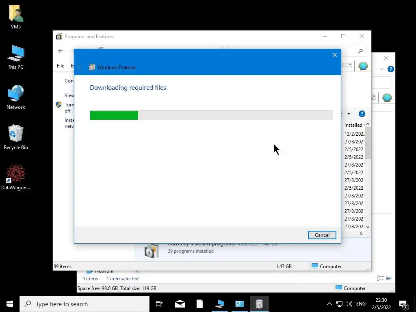
Task: Click the Windows Features dialog title icon
Action: tap(92, 67)
